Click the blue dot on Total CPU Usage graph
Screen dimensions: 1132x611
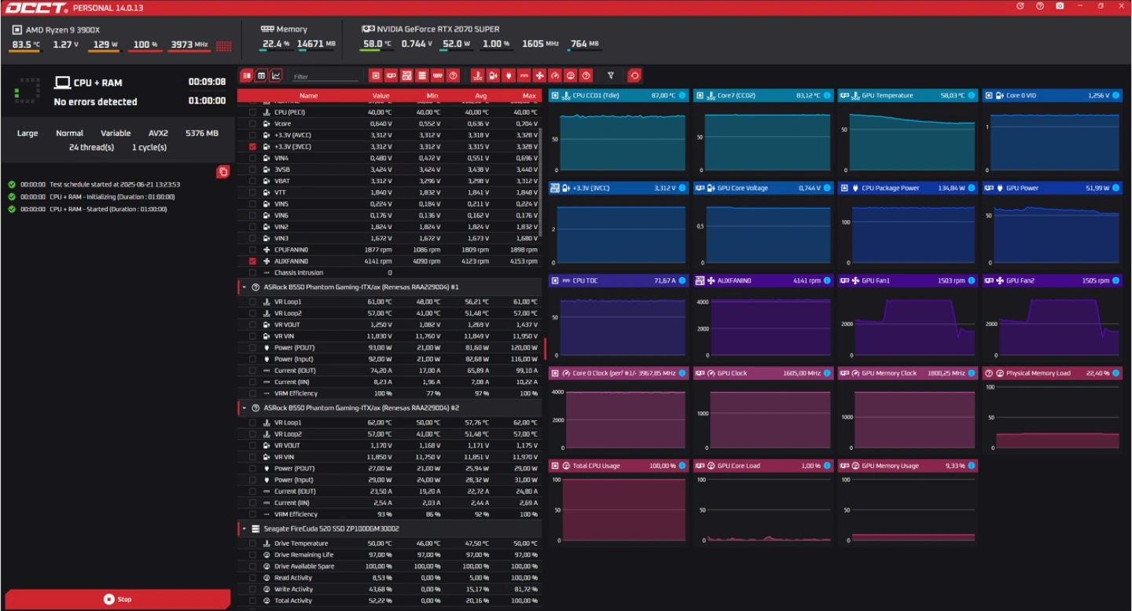click(682, 466)
